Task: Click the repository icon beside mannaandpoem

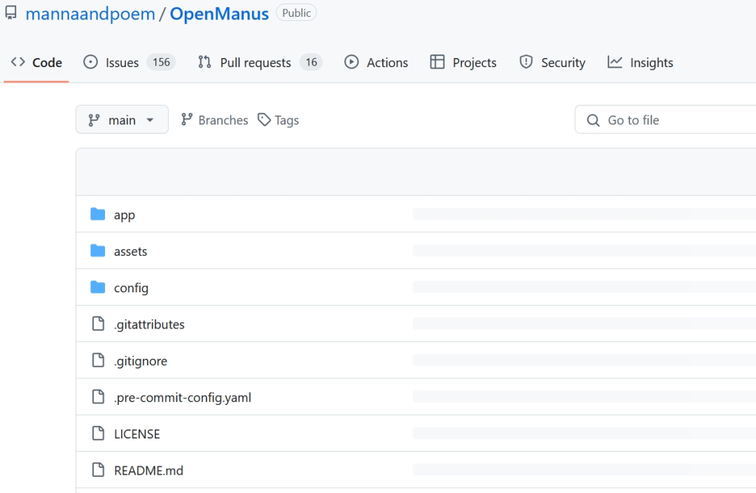Action: pos(10,13)
